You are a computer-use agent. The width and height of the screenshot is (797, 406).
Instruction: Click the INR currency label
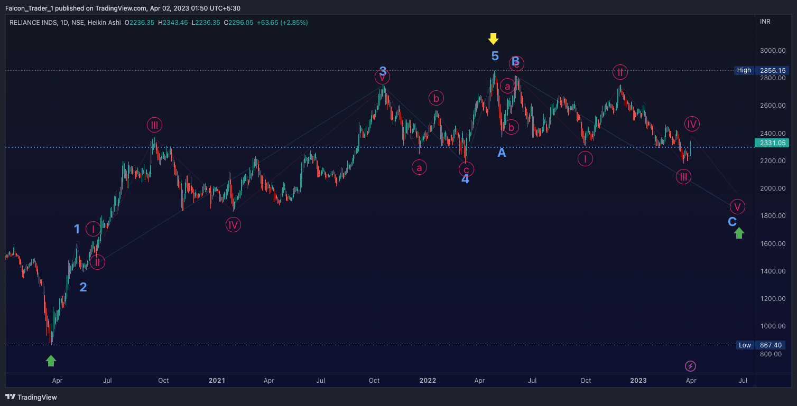(x=765, y=22)
